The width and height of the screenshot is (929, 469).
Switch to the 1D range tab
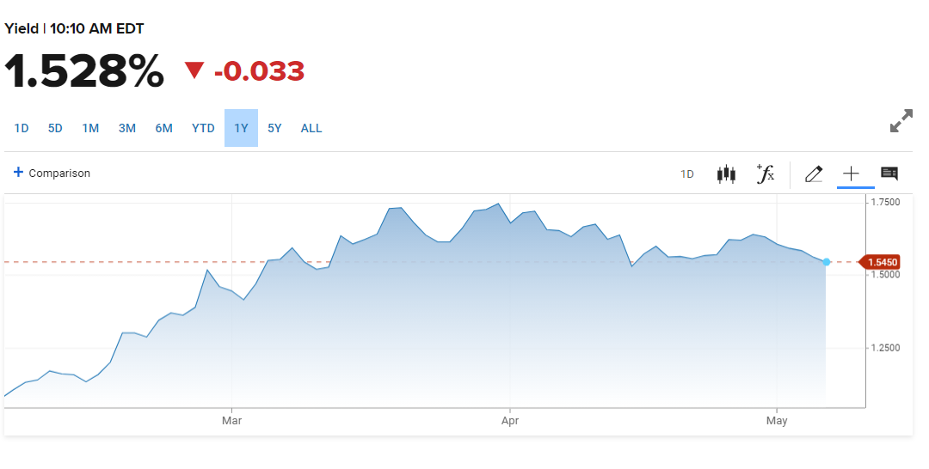pyautogui.click(x=22, y=128)
